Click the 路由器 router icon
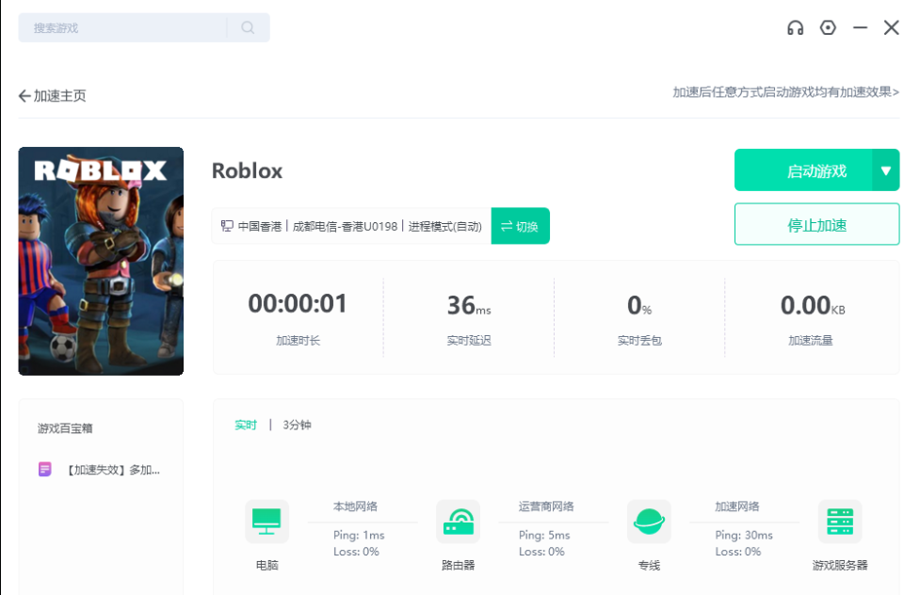Screen dimensions: 920x595 point(459,522)
